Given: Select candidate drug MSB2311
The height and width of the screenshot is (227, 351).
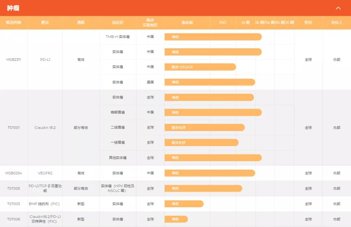Looking at the screenshot, I should click(14, 59).
